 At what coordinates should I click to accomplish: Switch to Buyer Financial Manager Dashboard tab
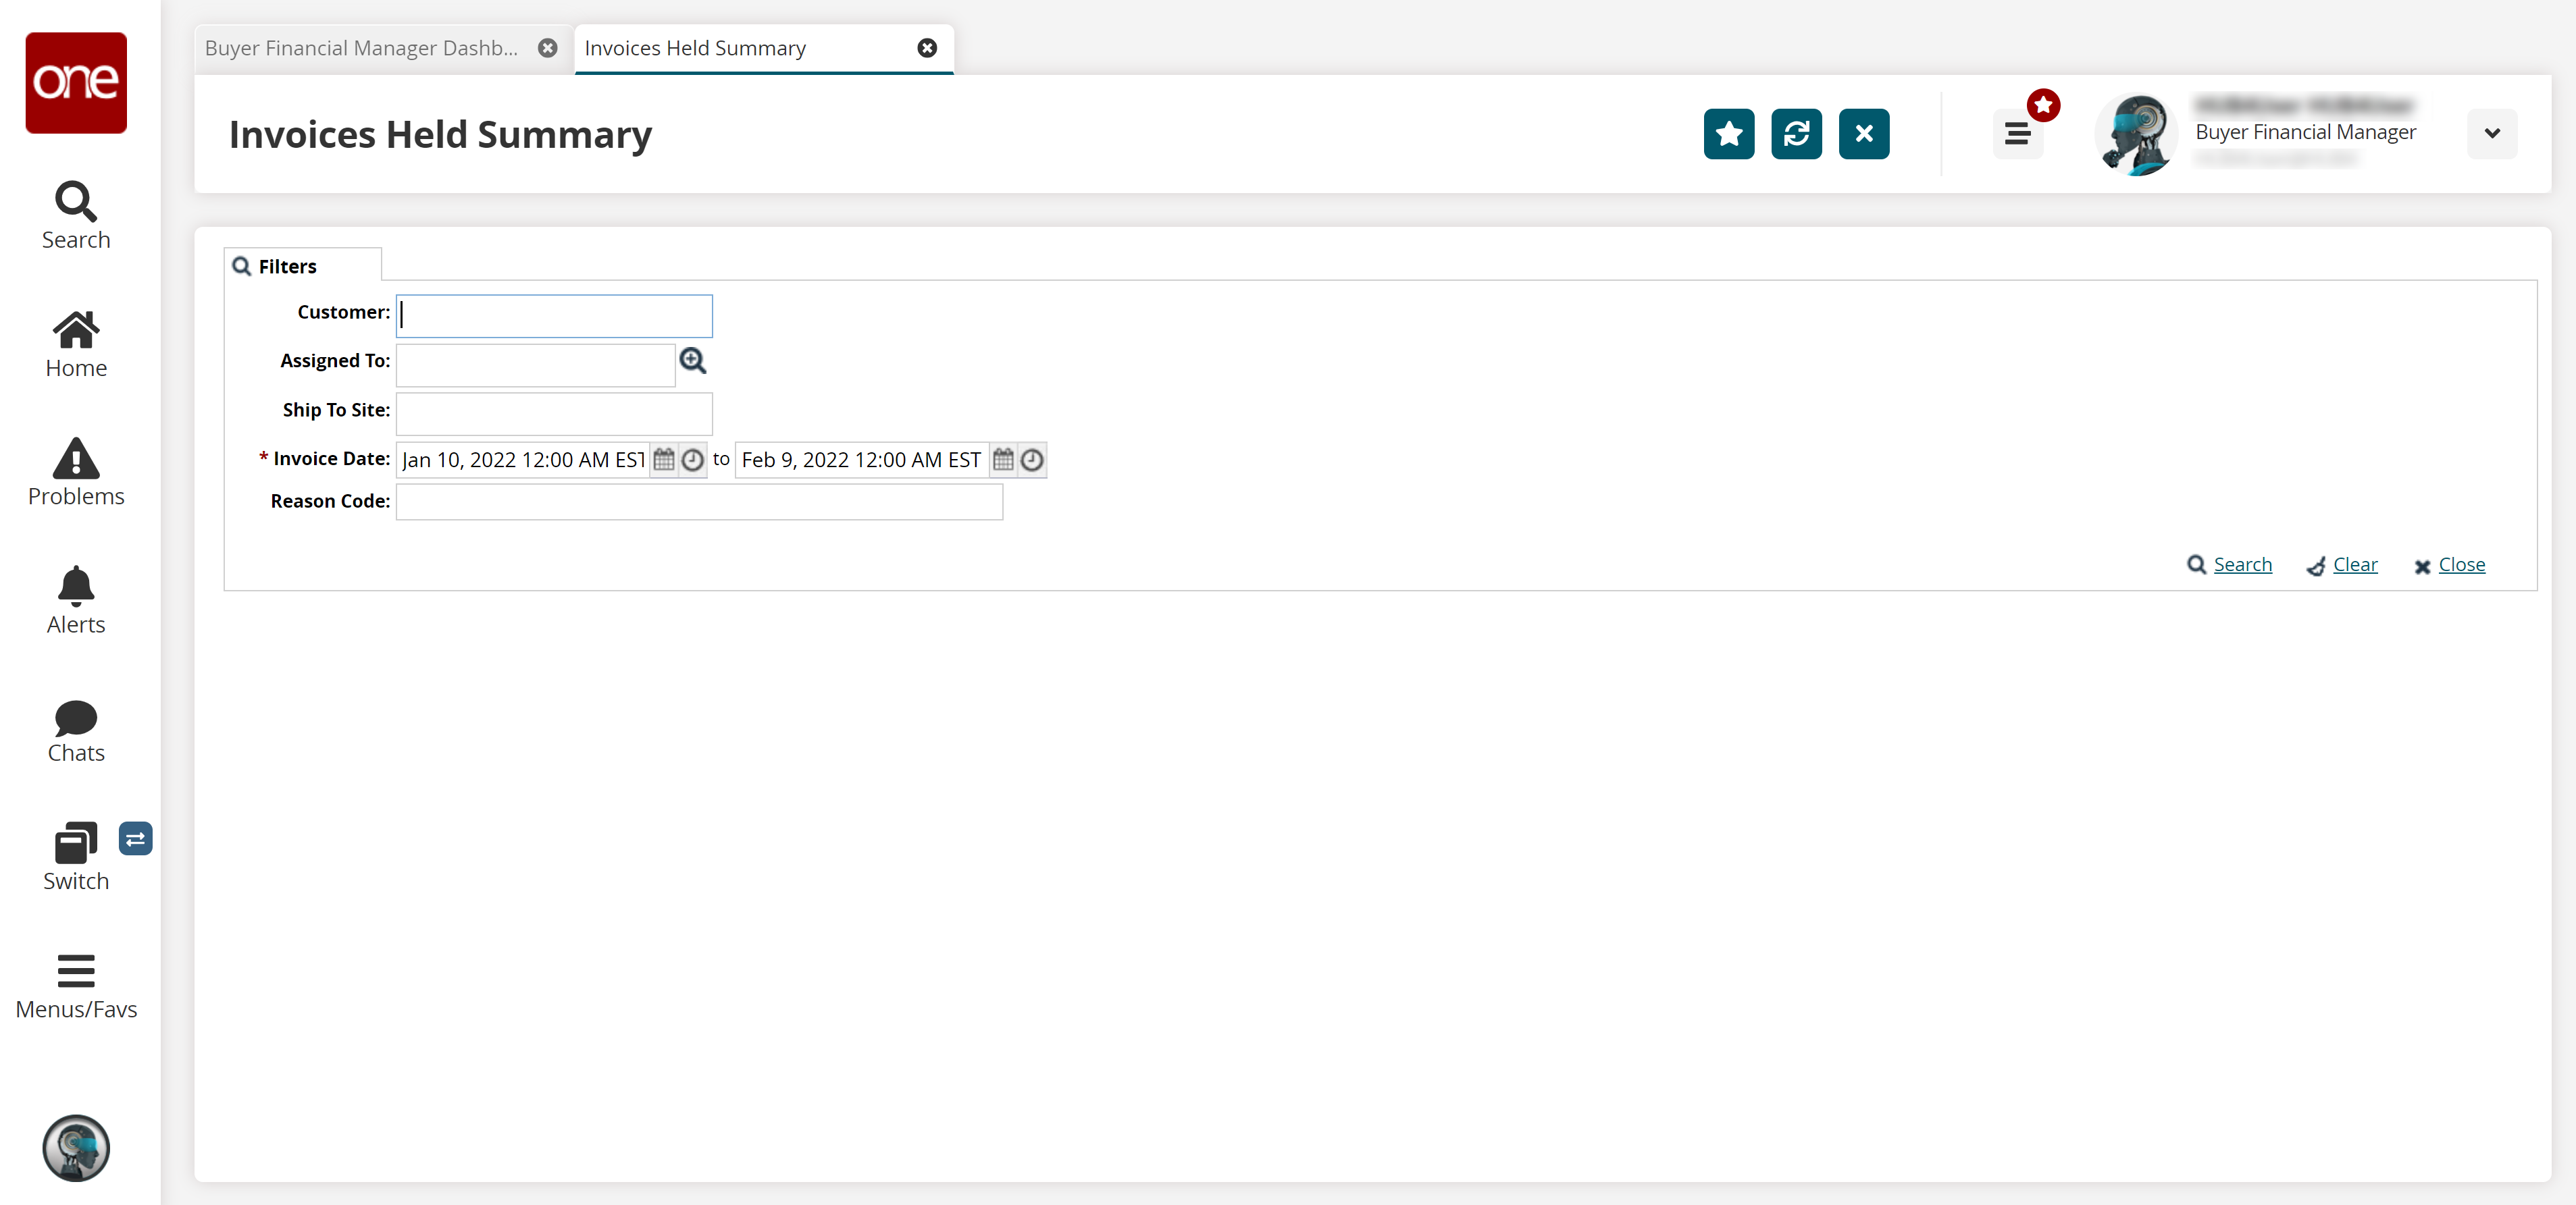click(362, 48)
